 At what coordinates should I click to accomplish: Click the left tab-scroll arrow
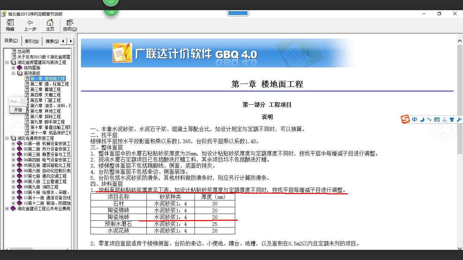pos(64,41)
